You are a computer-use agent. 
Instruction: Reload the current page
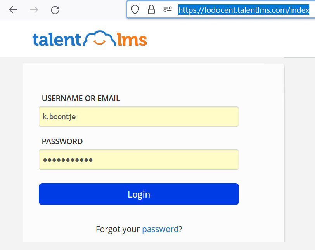click(55, 10)
